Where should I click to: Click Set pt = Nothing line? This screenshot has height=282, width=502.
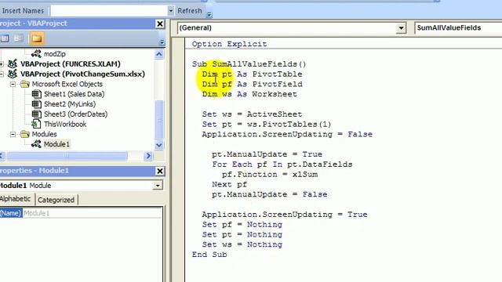click(242, 234)
